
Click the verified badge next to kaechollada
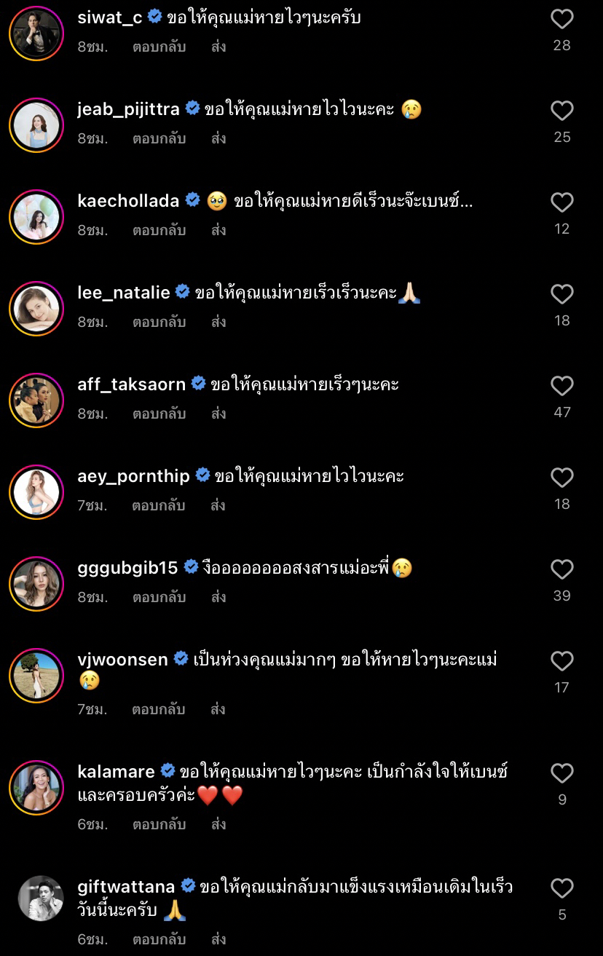pyautogui.click(x=192, y=200)
